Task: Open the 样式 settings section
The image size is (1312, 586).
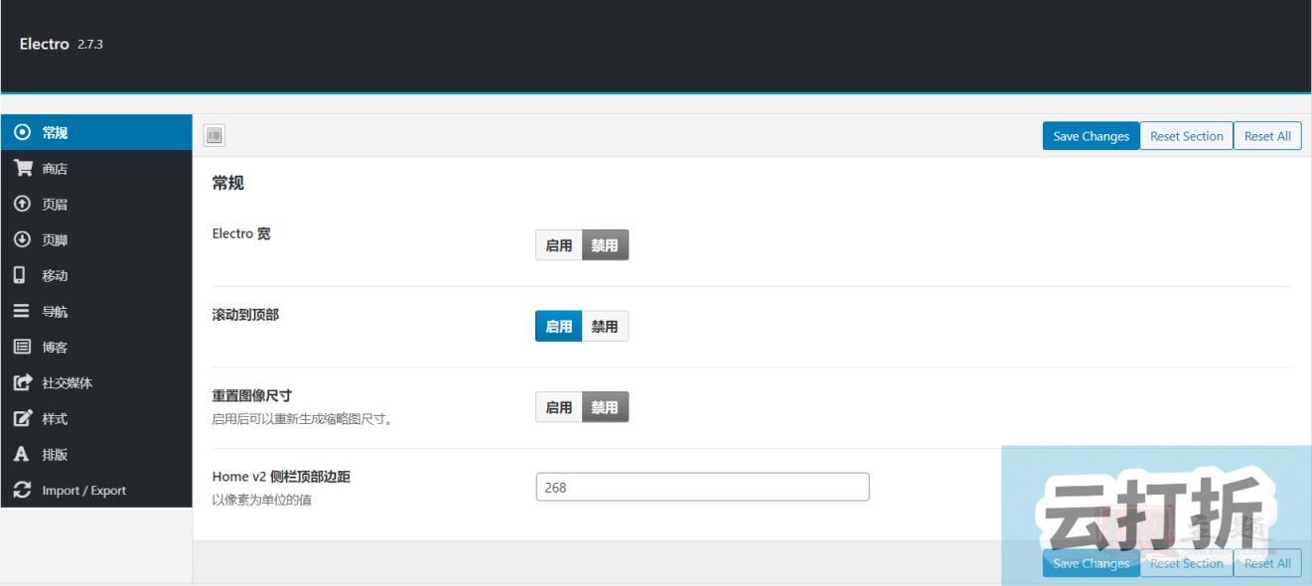Action: [96, 419]
